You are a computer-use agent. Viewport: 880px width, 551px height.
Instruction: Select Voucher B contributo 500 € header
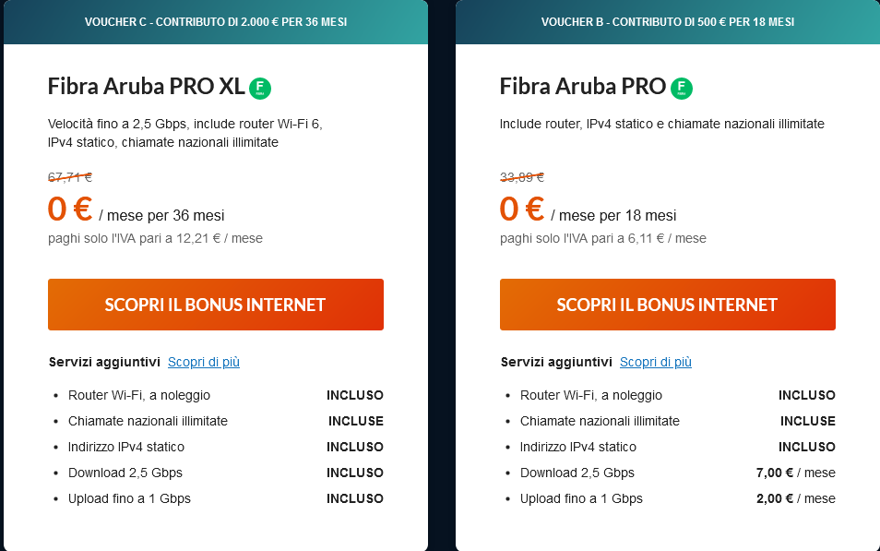668,21
